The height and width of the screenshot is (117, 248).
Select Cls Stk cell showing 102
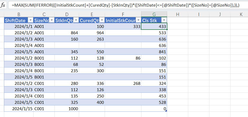click(x=154, y=58)
